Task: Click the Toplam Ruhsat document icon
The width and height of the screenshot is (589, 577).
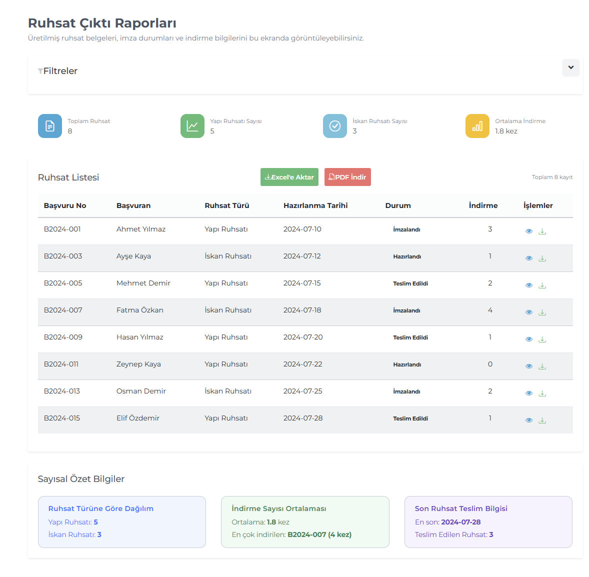Action: tap(50, 126)
